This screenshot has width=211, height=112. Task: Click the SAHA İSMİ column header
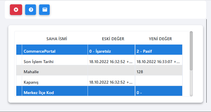(x=57, y=39)
